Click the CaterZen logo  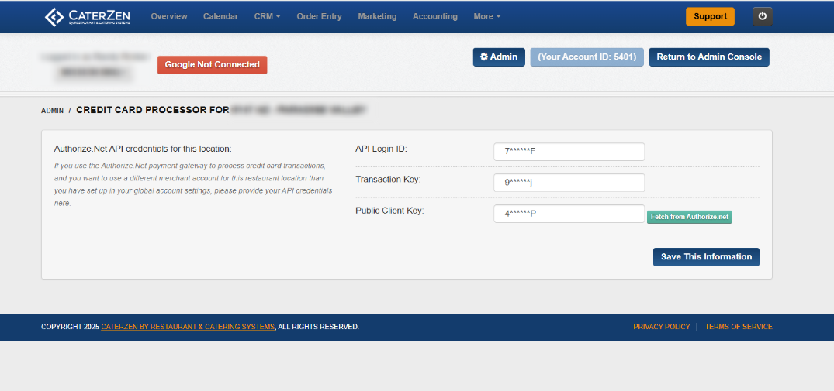click(87, 16)
